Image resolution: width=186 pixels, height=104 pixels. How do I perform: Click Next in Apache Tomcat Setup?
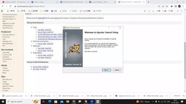pyautogui.click(x=107, y=70)
